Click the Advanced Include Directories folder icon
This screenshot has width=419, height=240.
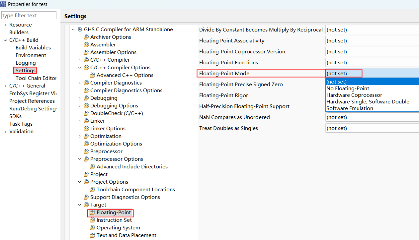click(x=92, y=167)
